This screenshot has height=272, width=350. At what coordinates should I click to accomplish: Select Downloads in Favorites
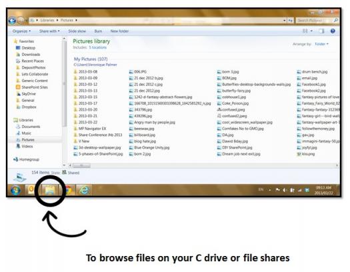(x=31, y=55)
